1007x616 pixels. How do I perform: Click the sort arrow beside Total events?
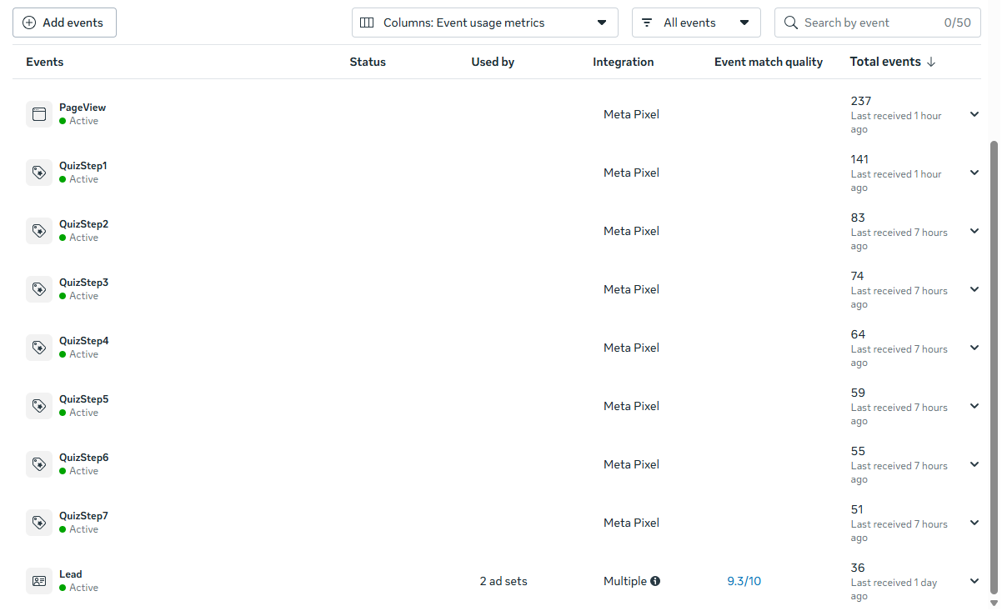pyautogui.click(x=931, y=62)
